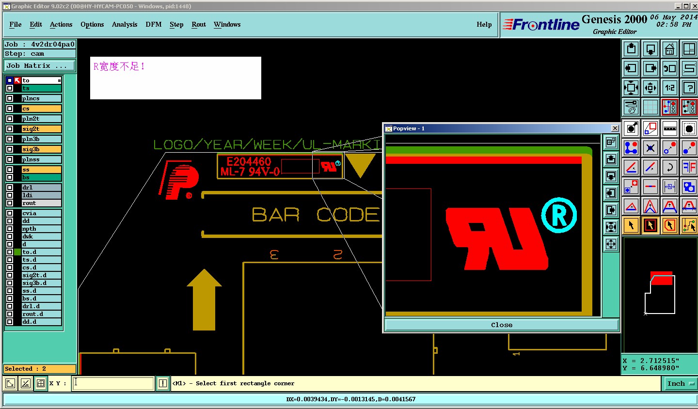The height and width of the screenshot is (409, 698).
Task: Click Popview pan right icon
Action: tap(611, 210)
